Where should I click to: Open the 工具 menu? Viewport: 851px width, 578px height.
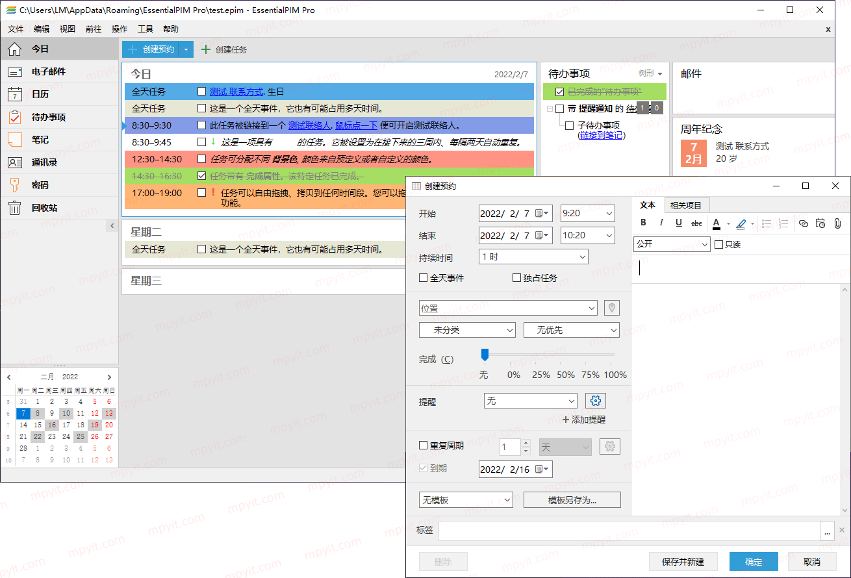[146, 29]
